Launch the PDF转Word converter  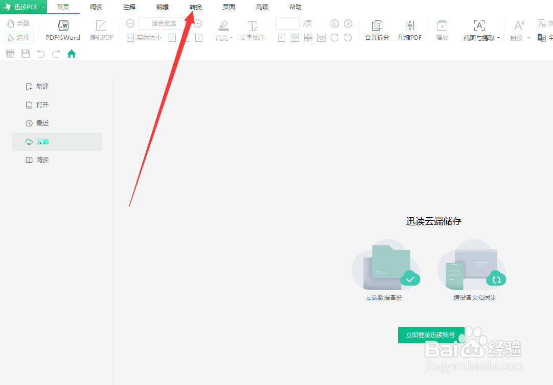point(63,30)
